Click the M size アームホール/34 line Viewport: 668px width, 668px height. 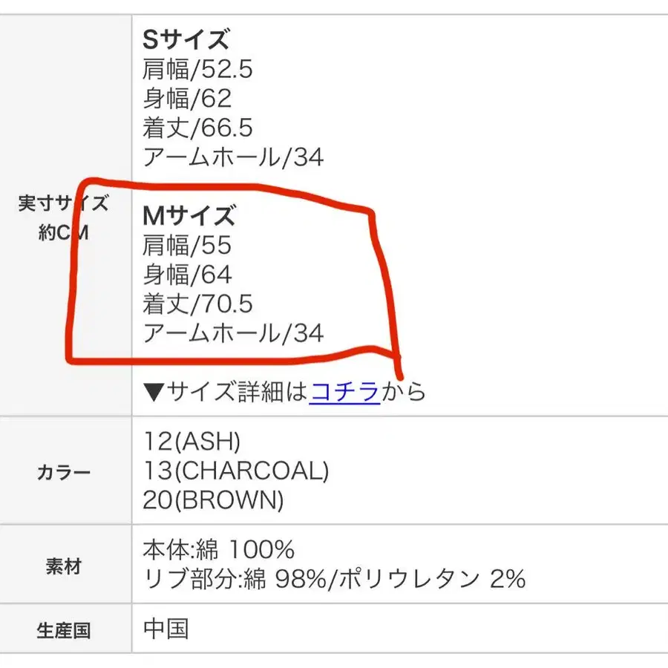(x=233, y=333)
